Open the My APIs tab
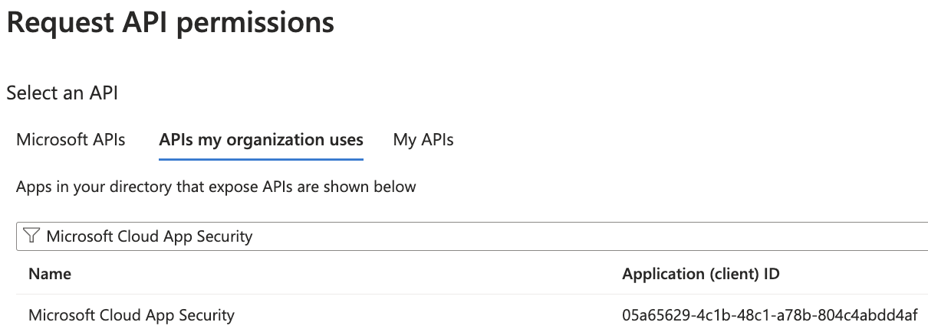 pos(423,140)
